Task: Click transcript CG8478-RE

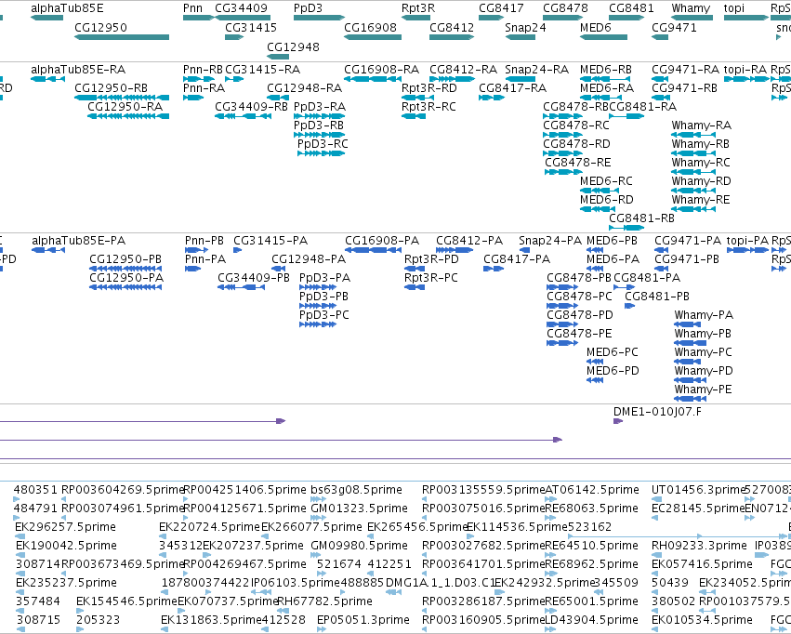Action: point(577,163)
